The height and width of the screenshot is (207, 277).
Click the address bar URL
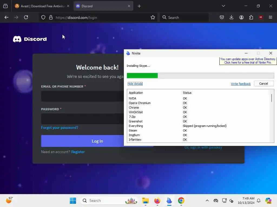[x=76, y=18]
